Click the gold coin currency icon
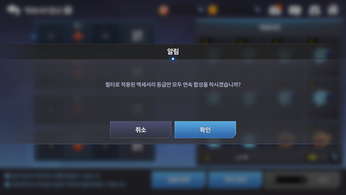Screen dimensions: 346x195 pyautogui.click(x=213, y=10)
